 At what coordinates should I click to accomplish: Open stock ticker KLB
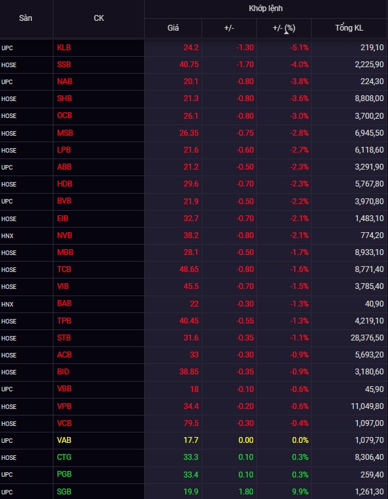point(64,48)
